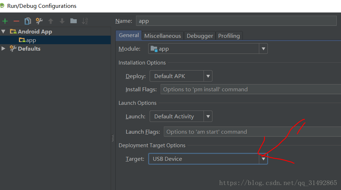Image resolution: width=341 pixels, height=190 pixels.
Task: Select the app configuration in tree
Action: click(x=55, y=40)
